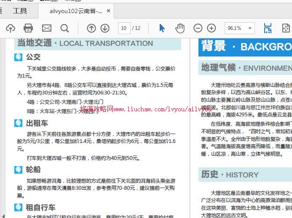Click the page number input field
The image size is (292, 218).
(123, 28)
